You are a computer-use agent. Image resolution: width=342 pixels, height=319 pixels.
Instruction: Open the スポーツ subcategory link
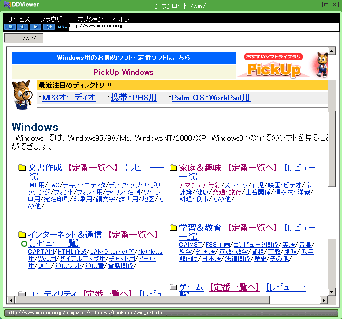pyautogui.click(x=236, y=185)
